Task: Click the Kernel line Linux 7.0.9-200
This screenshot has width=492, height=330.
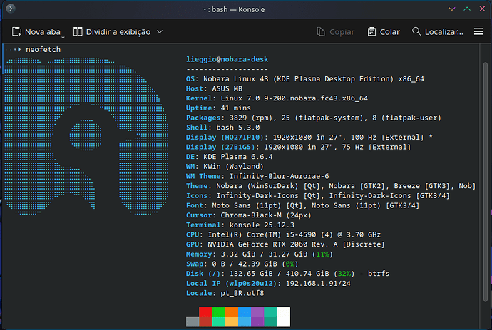Action: [277, 98]
